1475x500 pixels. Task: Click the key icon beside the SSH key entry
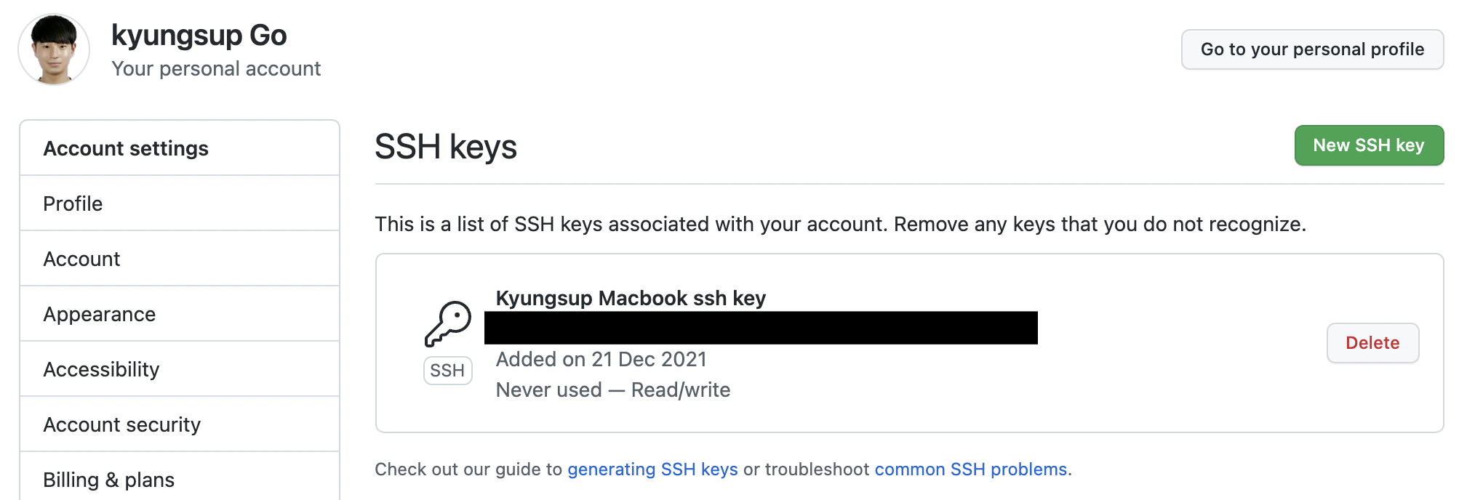coord(447,324)
